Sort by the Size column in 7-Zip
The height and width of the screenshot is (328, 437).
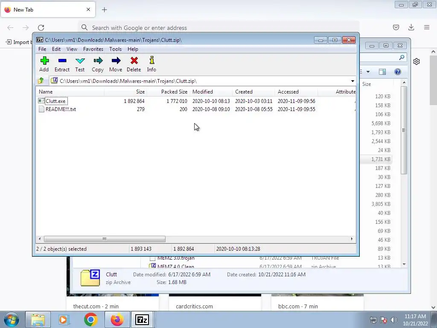[x=126, y=91]
